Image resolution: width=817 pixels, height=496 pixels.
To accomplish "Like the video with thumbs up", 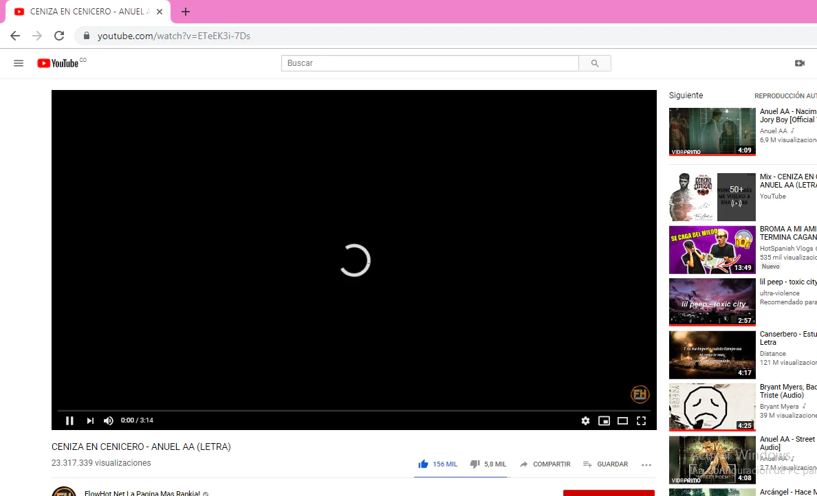I will tap(424, 464).
